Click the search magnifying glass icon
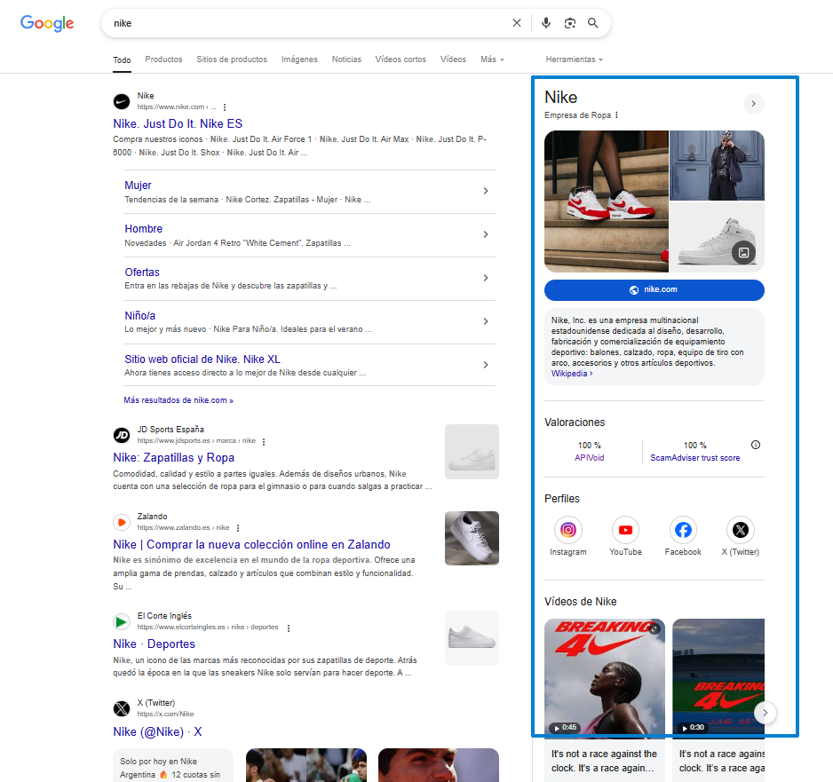The width and height of the screenshot is (833, 782). (592, 22)
